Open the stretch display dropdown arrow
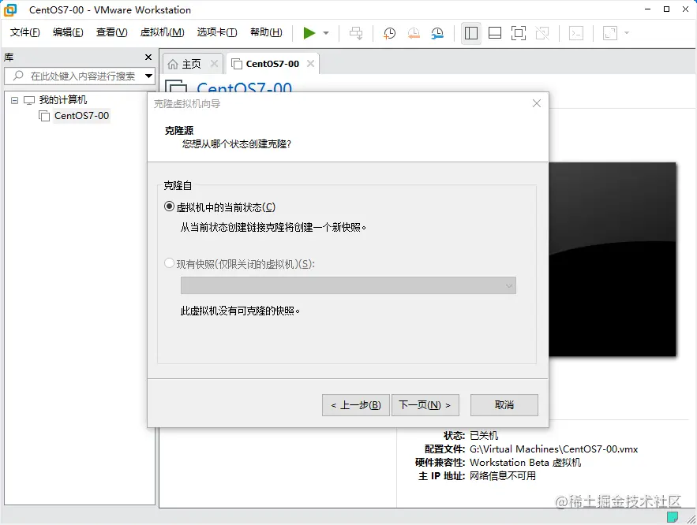 click(627, 33)
